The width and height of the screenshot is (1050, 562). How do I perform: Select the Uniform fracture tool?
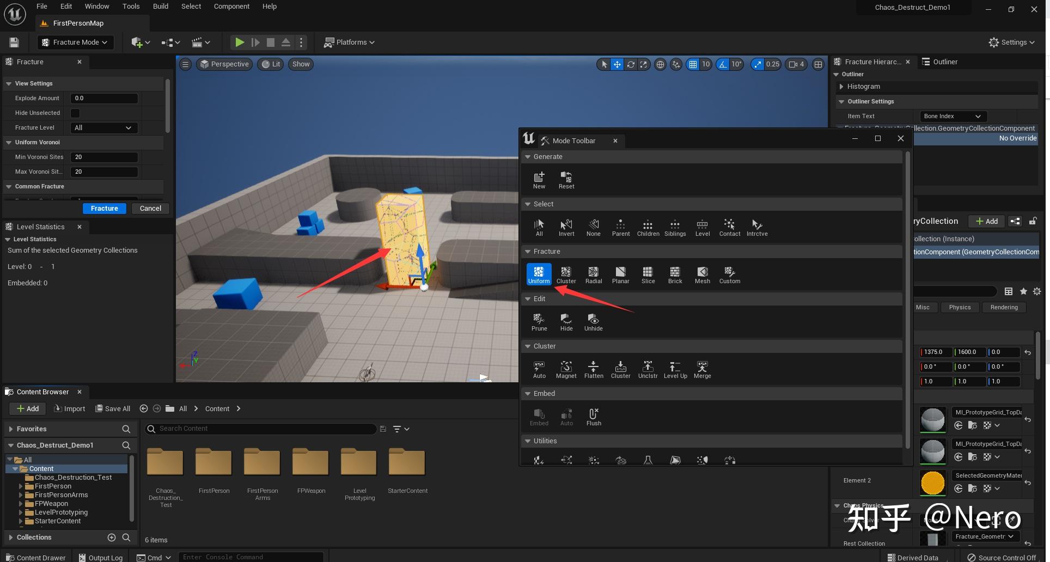(539, 274)
